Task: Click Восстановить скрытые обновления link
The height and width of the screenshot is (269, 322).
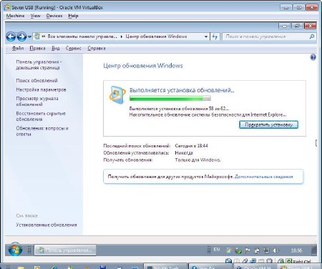Action: tap(41, 116)
